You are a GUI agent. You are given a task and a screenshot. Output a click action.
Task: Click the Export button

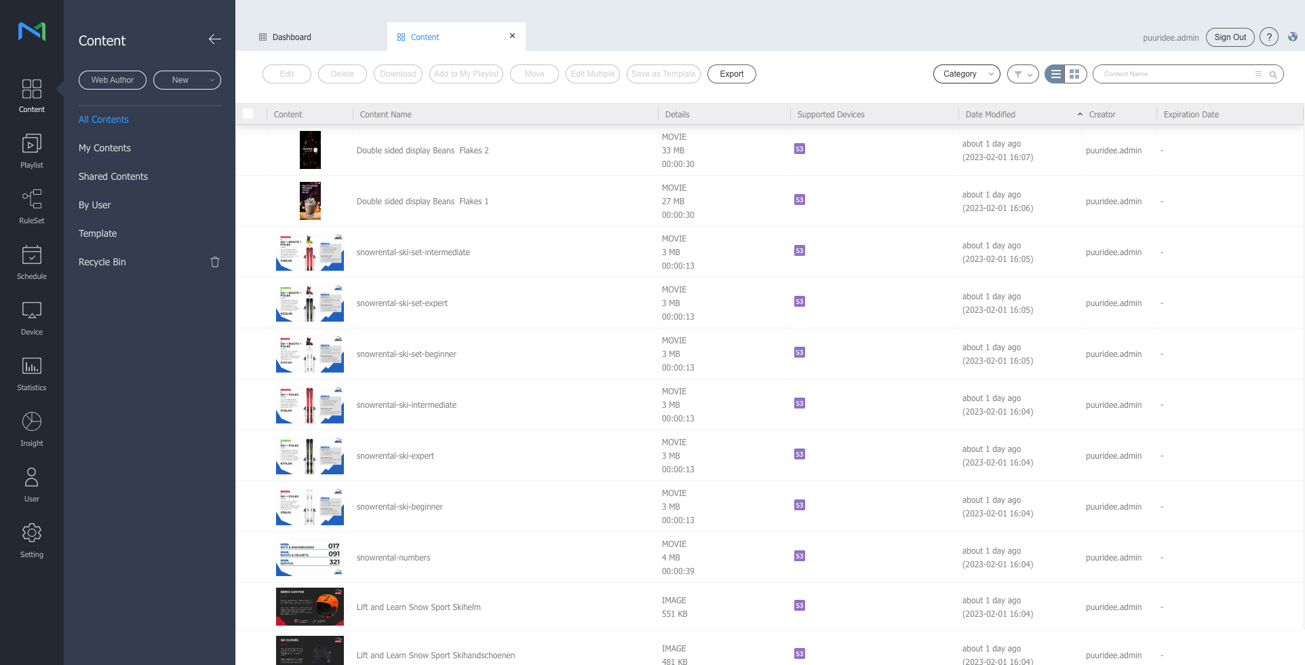coord(732,74)
